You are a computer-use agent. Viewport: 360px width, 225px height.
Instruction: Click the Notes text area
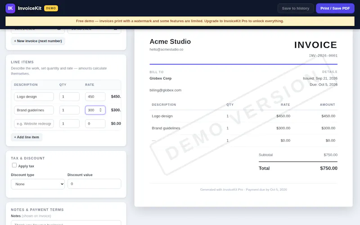(66, 223)
